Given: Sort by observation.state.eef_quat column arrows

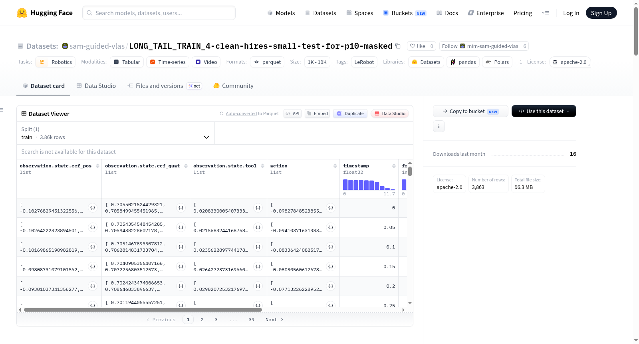Looking at the screenshot, I should point(186,166).
